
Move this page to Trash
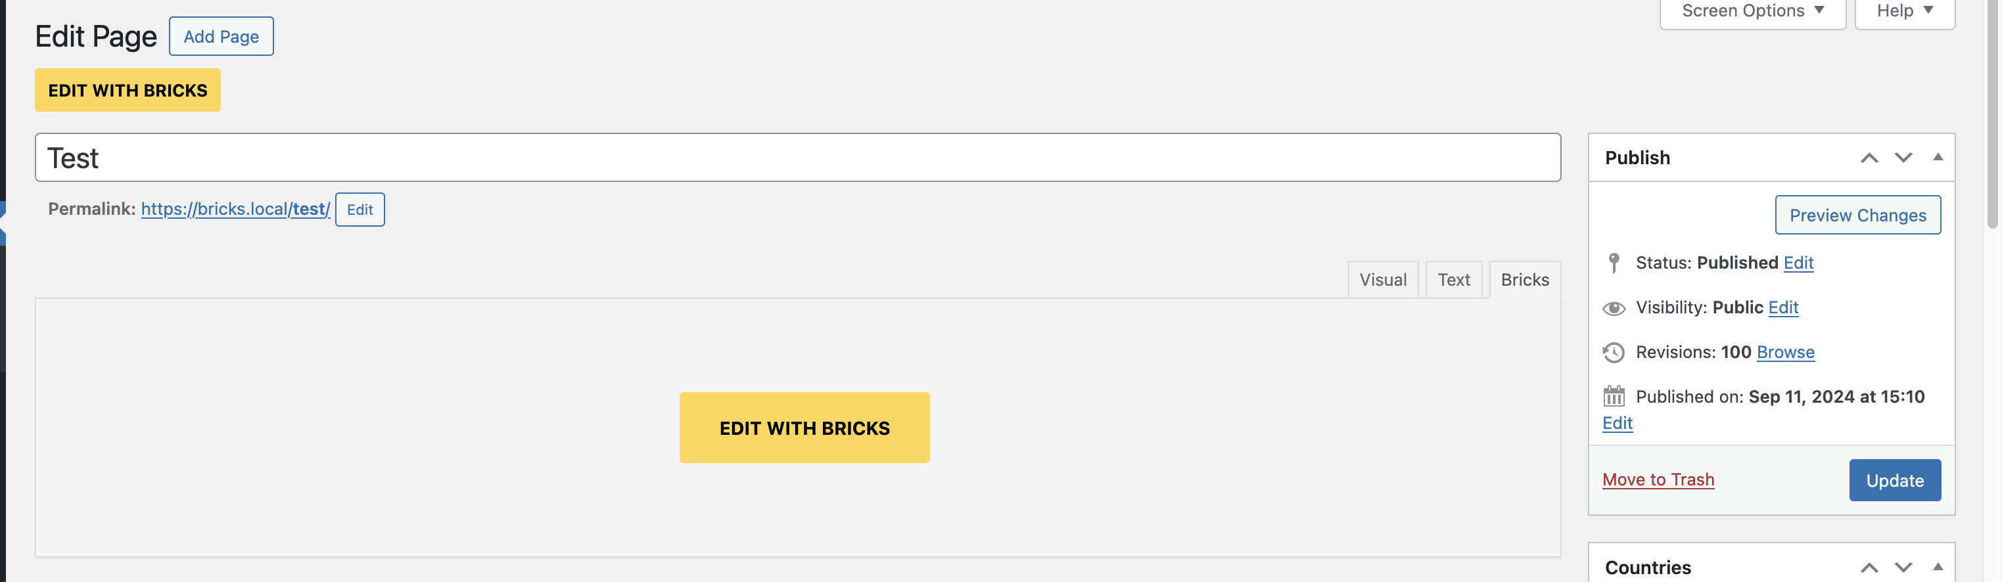point(1658,480)
